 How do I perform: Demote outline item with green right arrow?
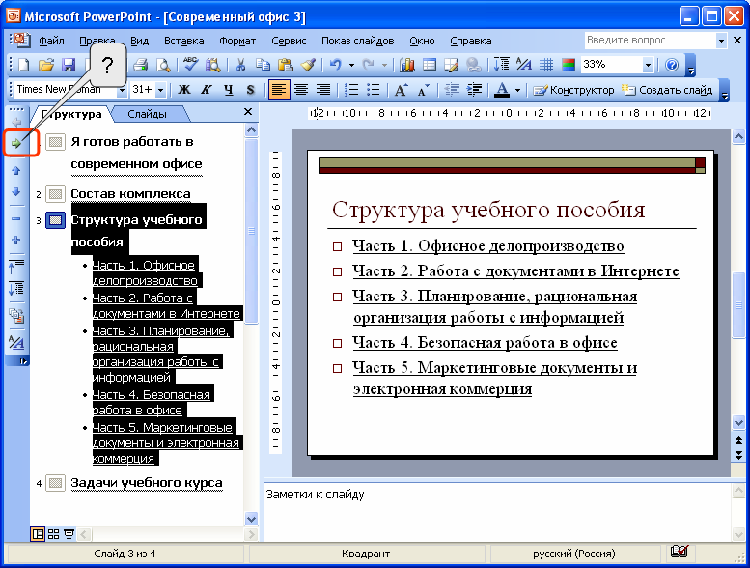[16, 143]
